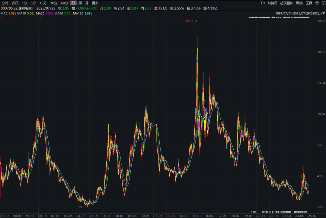
Task: Click the 均 2.87 average value
Action: tap(146, 8)
